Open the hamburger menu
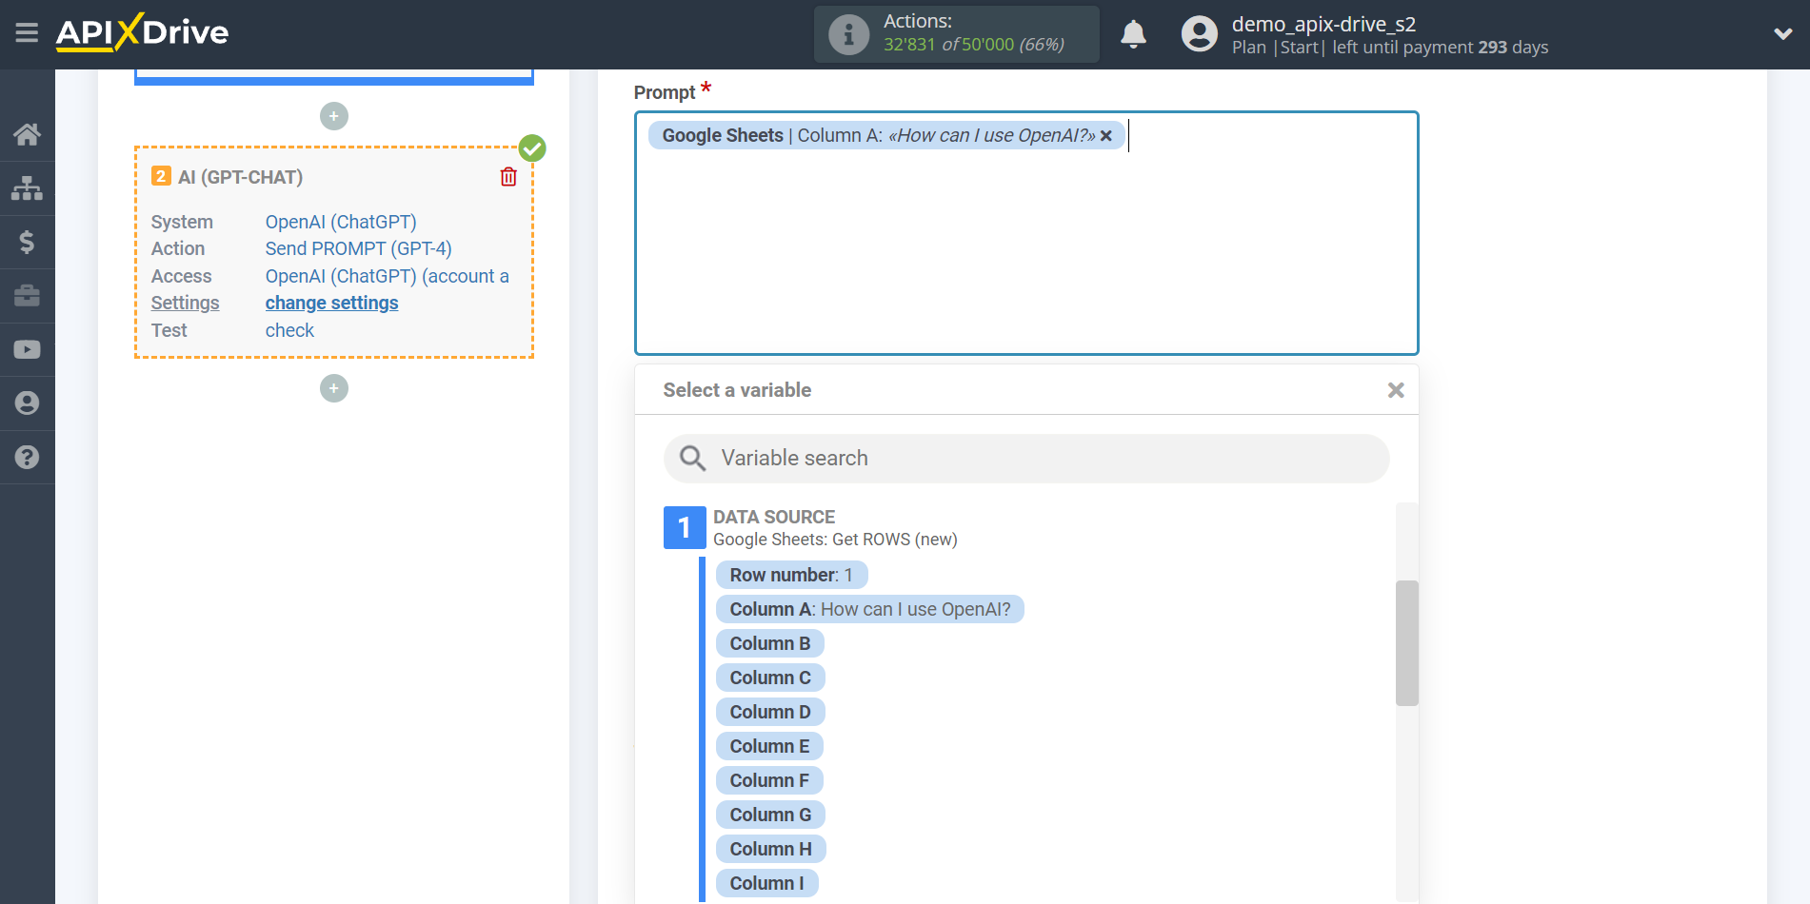This screenshot has height=904, width=1810. tap(27, 33)
